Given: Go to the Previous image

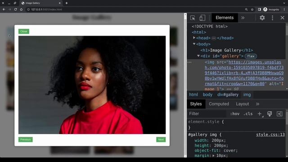Looking at the screenshot, I should tap(26, 139).
